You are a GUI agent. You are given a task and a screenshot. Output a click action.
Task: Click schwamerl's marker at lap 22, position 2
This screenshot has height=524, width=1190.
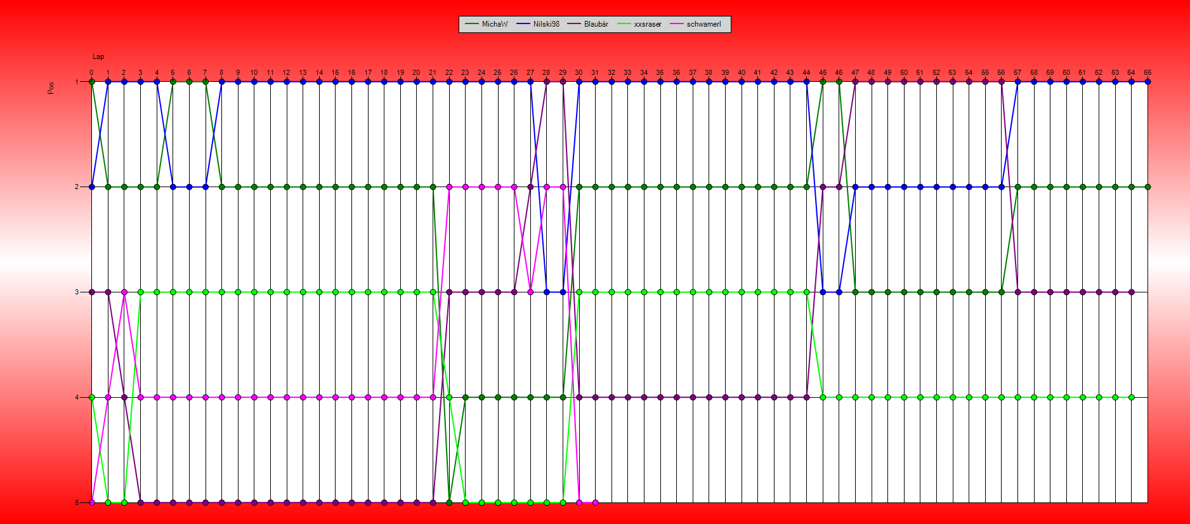coord(449,187)
